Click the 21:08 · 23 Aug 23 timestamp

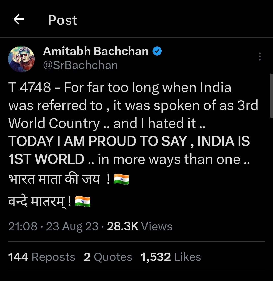[x=53, y=226]
